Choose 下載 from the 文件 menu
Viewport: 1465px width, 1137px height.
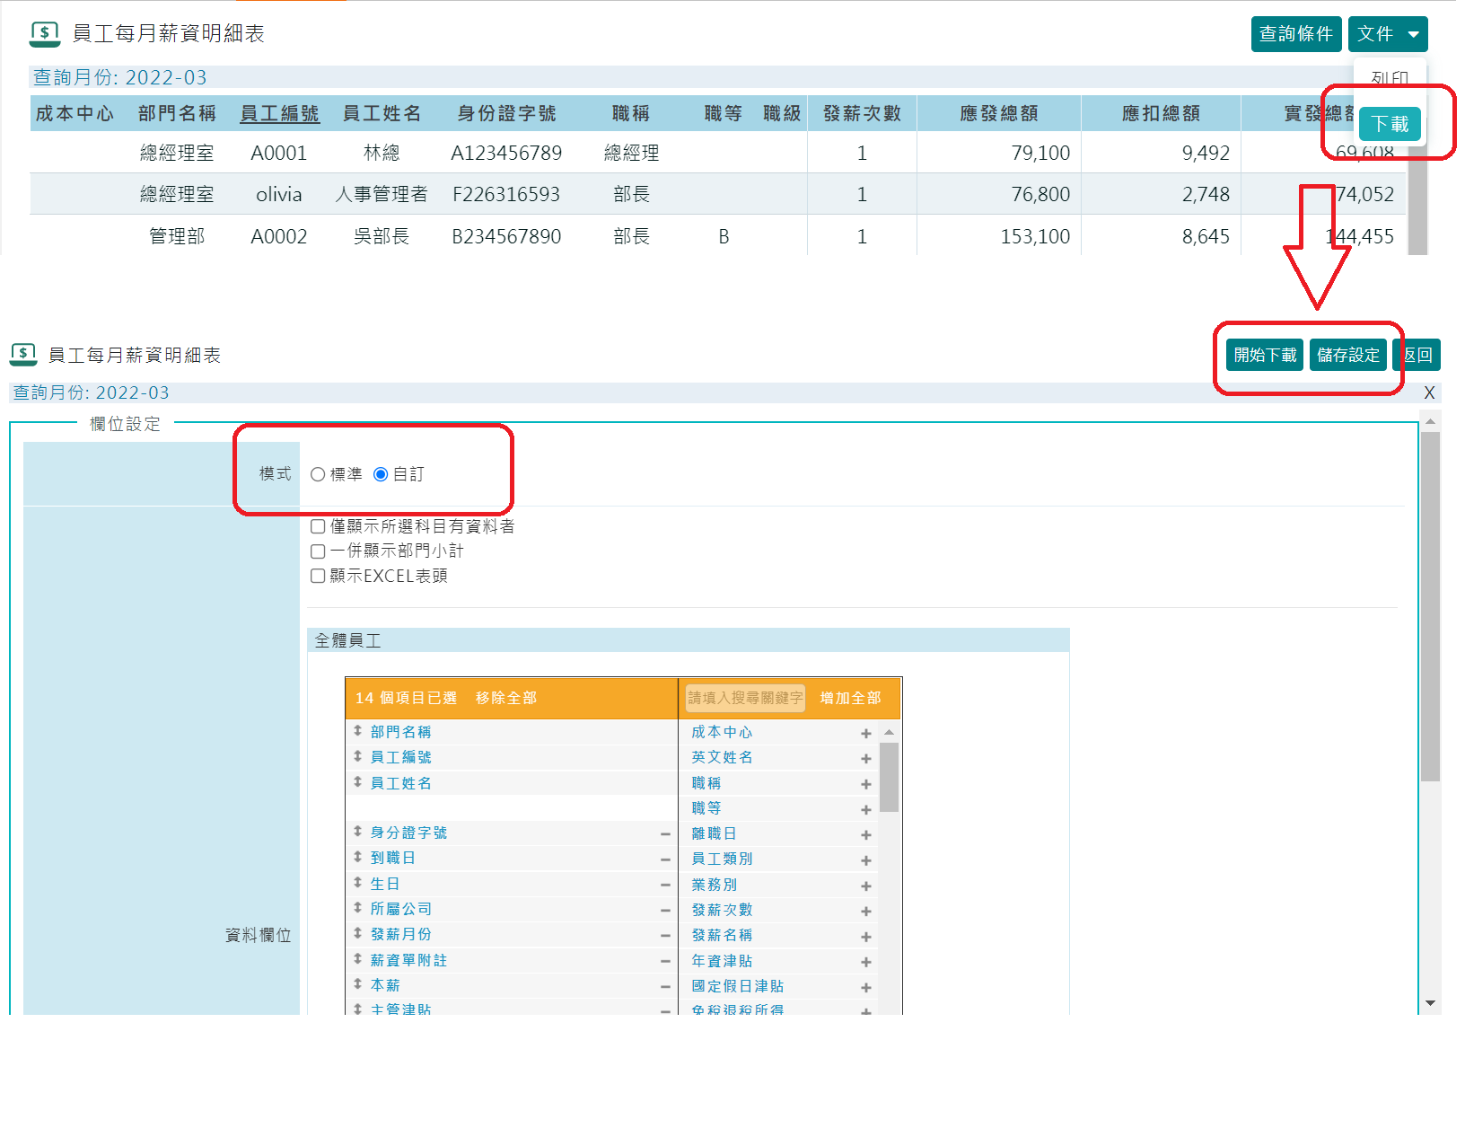click(x=1389, y=124)
